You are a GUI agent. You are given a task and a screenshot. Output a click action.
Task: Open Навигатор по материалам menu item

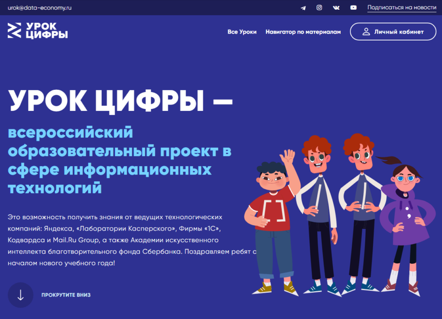tap(303, 32)
